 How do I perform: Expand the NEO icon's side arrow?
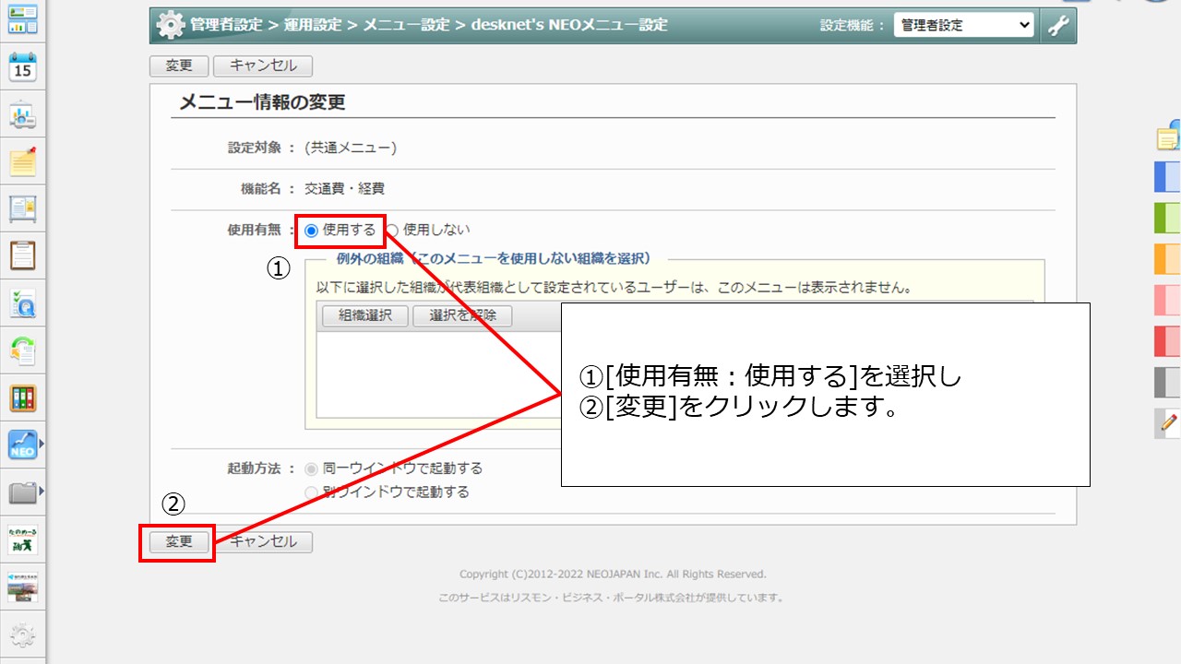[42, 445]
